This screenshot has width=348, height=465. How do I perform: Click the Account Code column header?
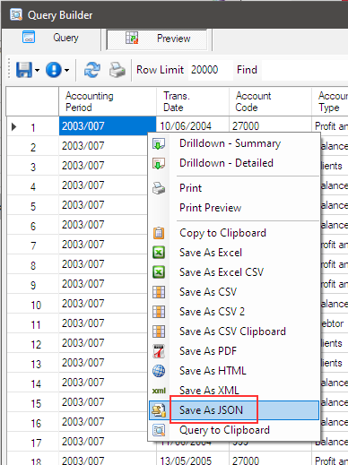pyautogui.click(x=271, y=101)
